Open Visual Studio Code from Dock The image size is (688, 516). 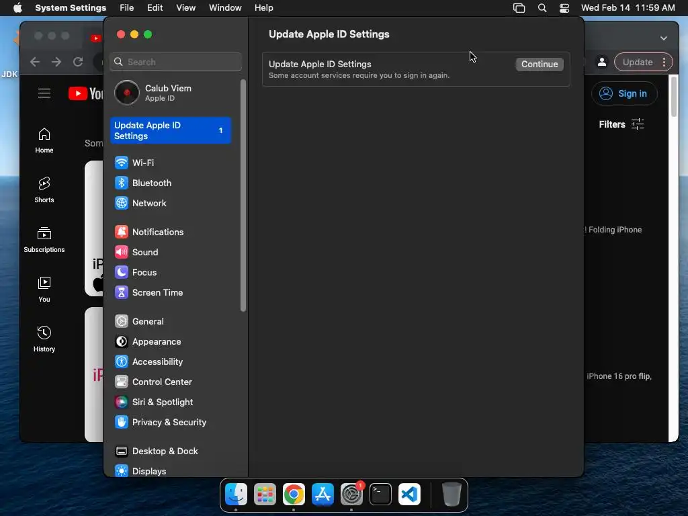click(409, 494)
